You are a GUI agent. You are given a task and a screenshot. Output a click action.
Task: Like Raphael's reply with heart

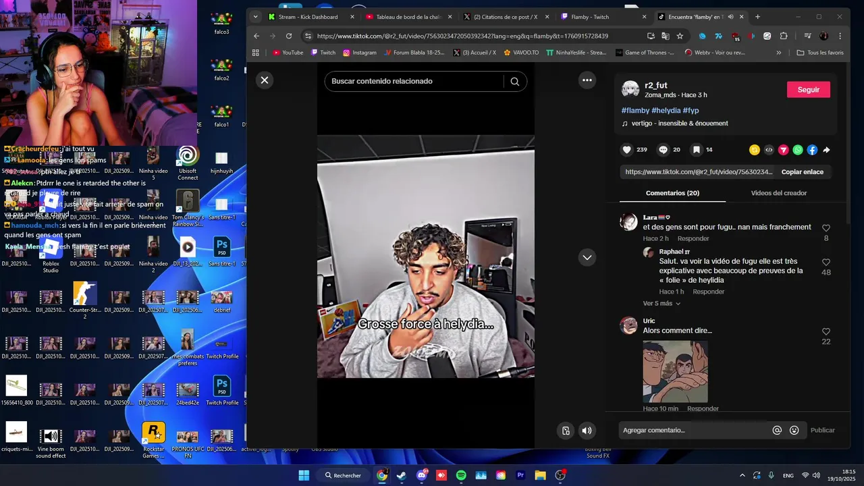pos(826,262)
